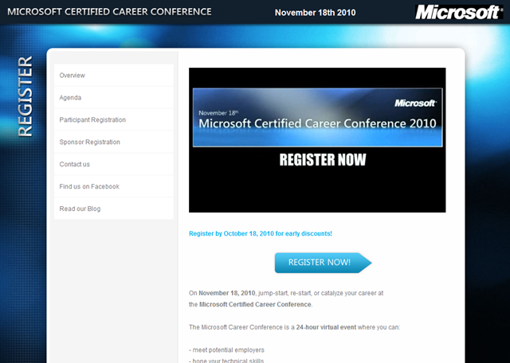Click the banner's Career Conference 2010 title
The height and width of the screenshot is (363, 510).
click(316, 123)
